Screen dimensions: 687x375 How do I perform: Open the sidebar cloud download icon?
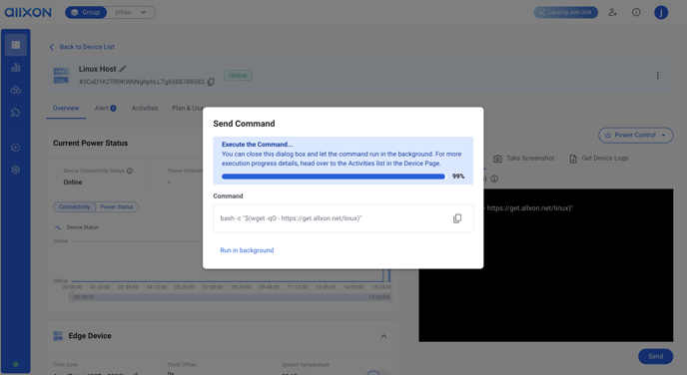pyautogui.click(x=16, y=90)
